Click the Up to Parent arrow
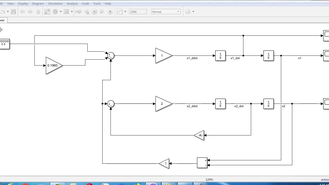 pyautogui.click(x=38, y=12)
